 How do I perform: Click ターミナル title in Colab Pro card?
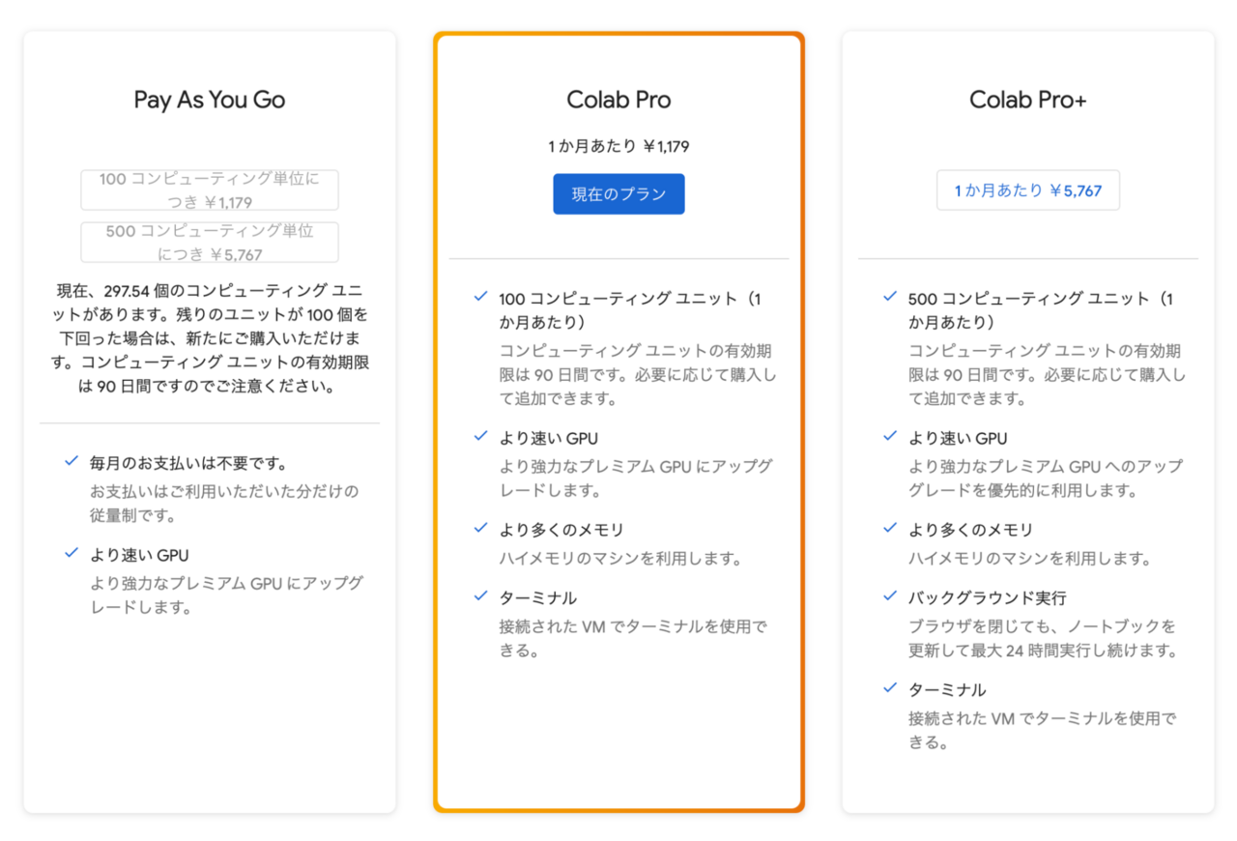coord(538,598)
